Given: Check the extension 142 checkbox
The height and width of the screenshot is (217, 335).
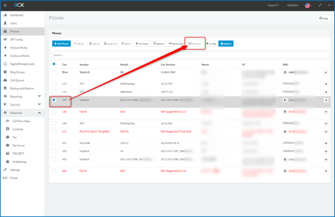Looking at the screenshot, I should coord(54,123).
